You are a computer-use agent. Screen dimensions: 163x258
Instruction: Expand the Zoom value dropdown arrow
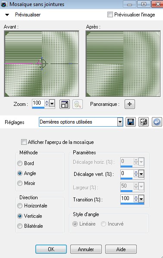point(52,104)
